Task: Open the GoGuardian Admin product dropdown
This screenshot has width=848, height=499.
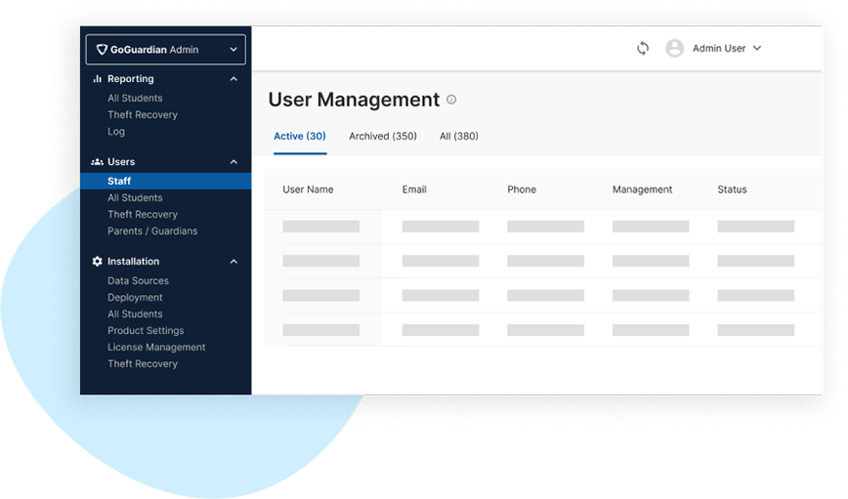Action: click(x=165, y=49)
